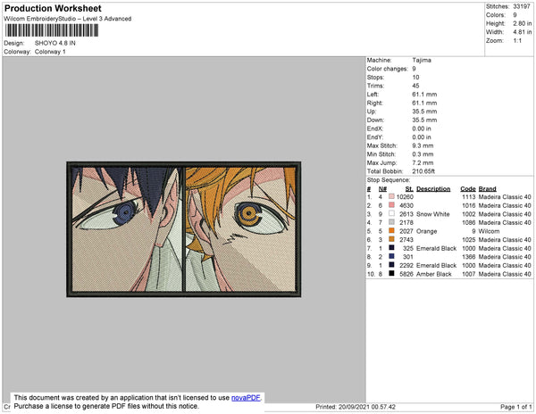Click thread code '1366'

tap(469, 257)
